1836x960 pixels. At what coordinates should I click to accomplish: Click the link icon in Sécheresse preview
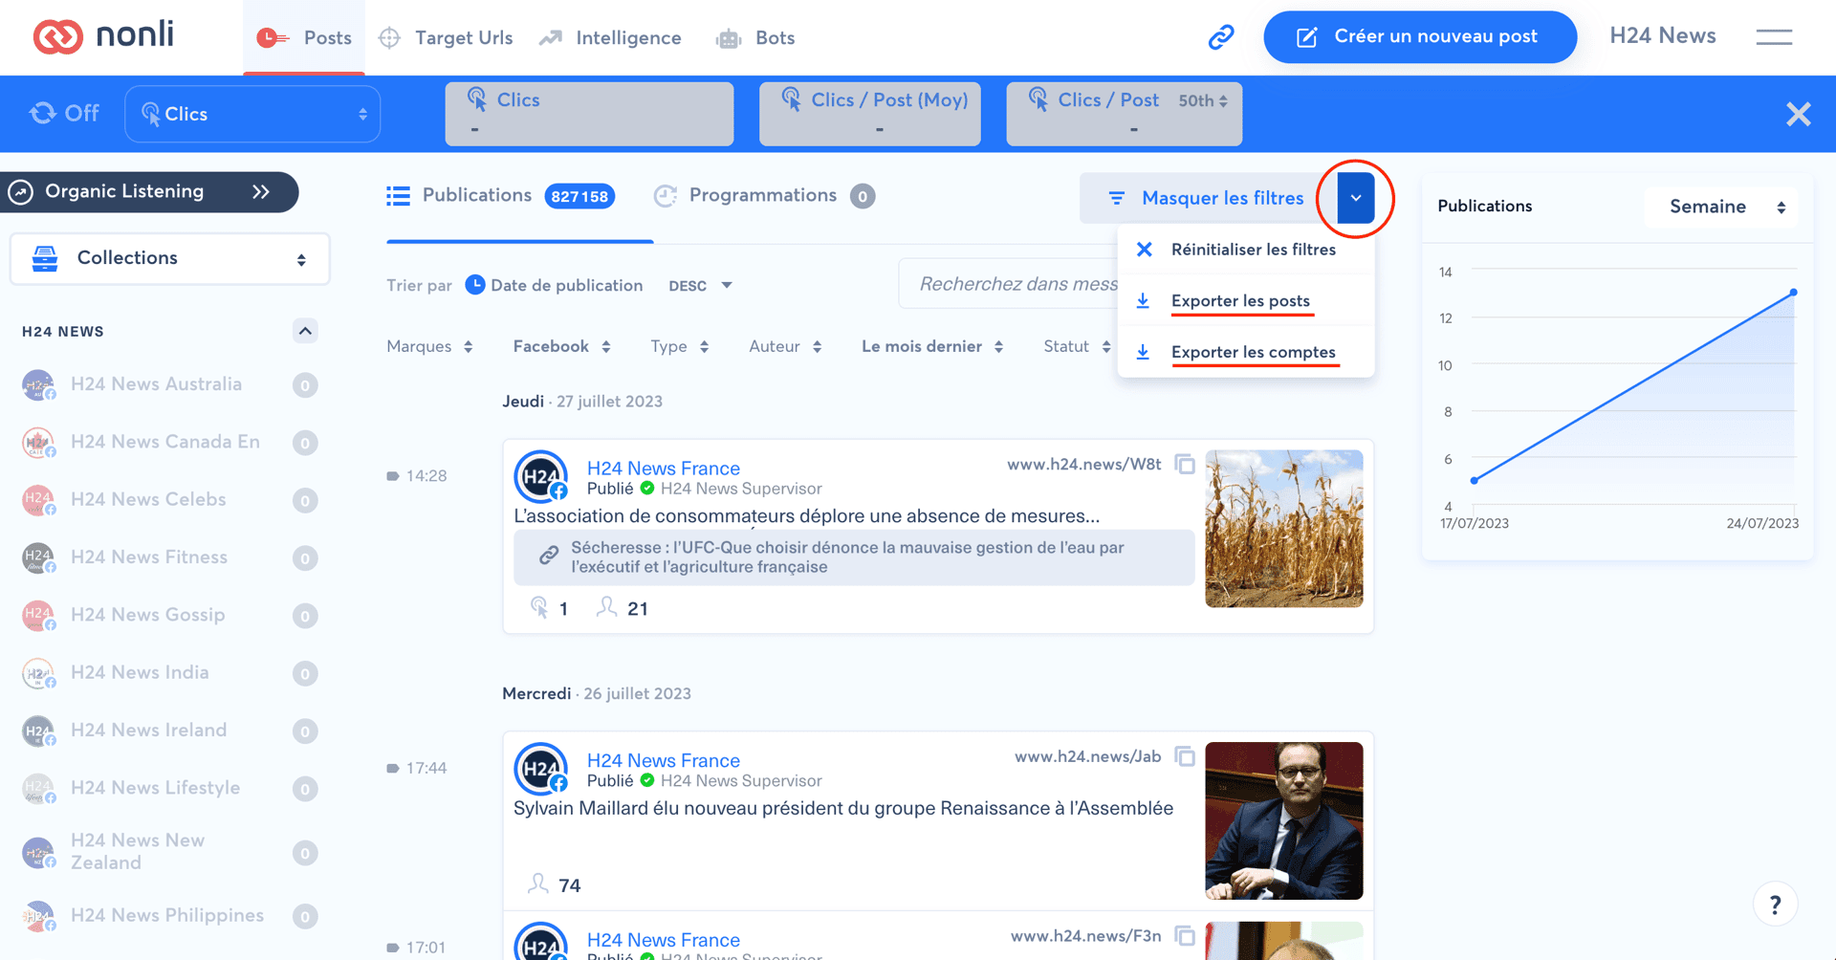tap(548, 556)
